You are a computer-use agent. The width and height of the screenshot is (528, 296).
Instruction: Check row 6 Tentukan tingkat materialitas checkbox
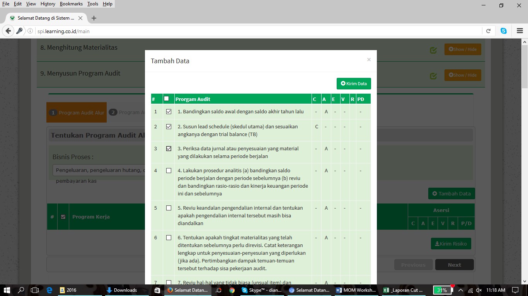click(169, 237)
